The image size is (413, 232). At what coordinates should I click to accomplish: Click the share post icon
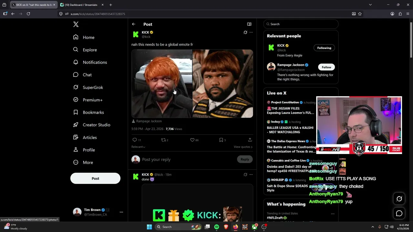[250, 140]
